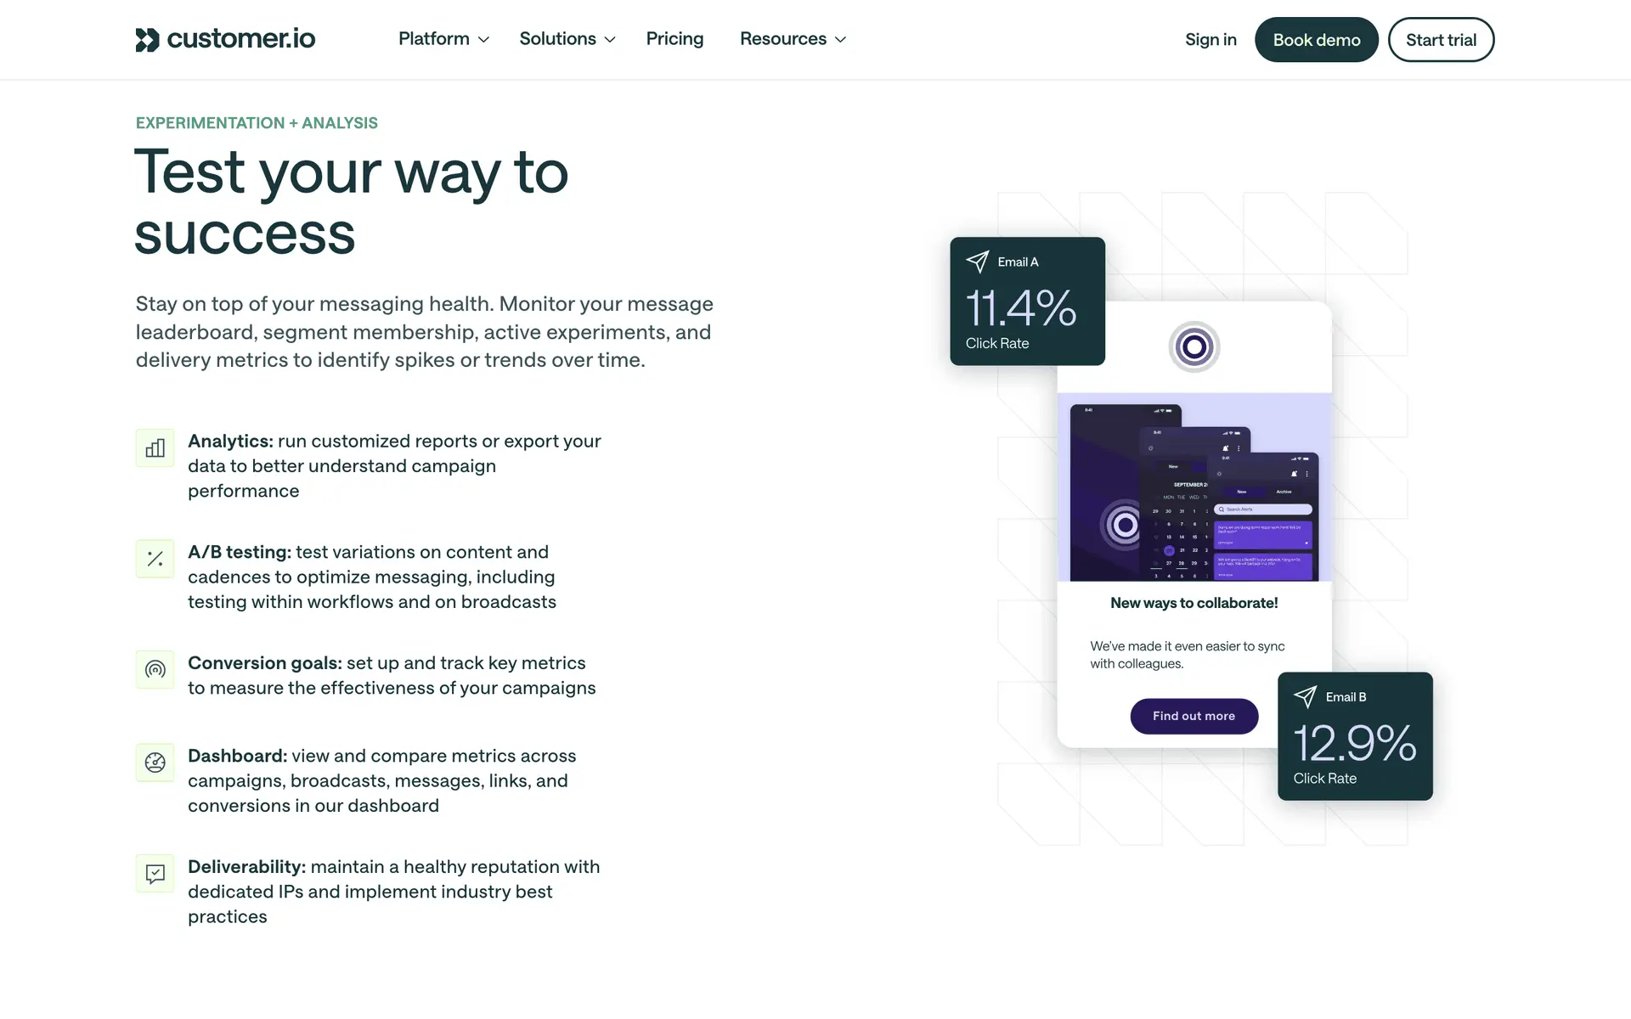Expand the Platform dropdown menu

coord(443,39)
